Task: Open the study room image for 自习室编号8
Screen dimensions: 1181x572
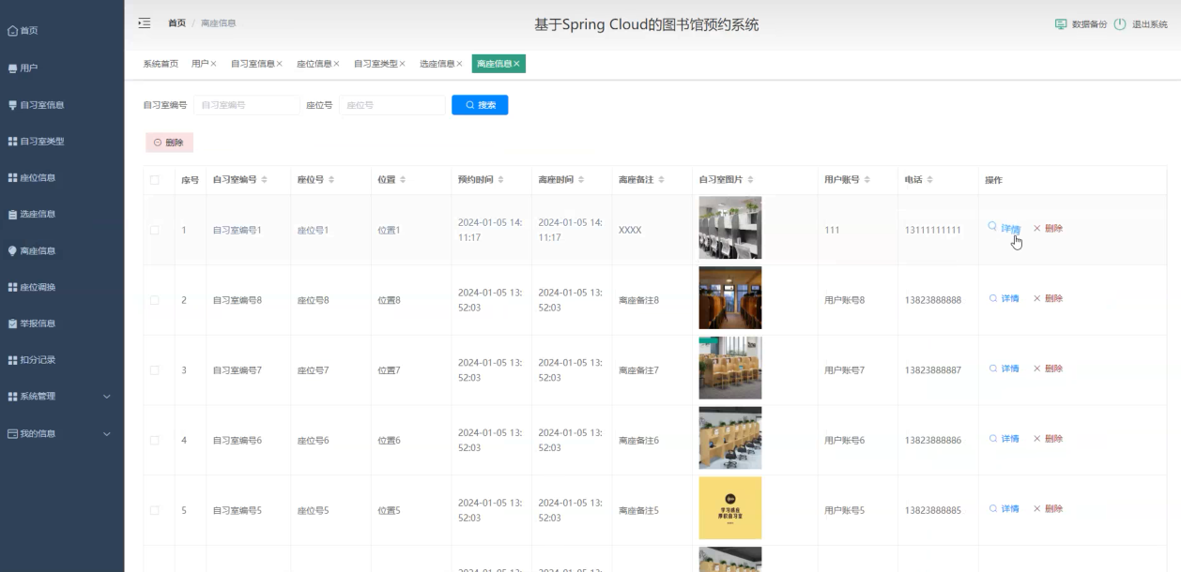Action: [x=730, y=297]
